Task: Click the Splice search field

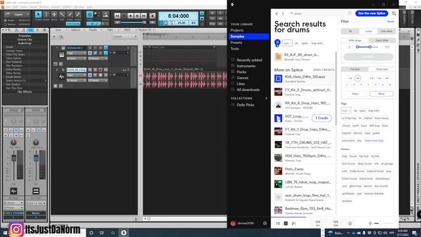Action: (x=320, y=13)
